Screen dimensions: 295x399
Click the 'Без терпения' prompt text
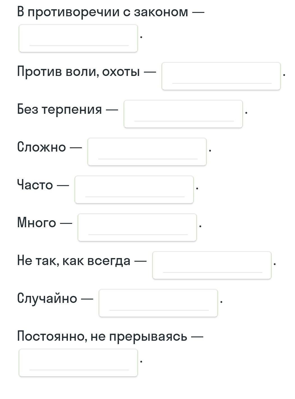[x=60, y=109]
